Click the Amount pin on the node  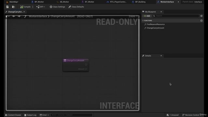click(x=86, y=69)
